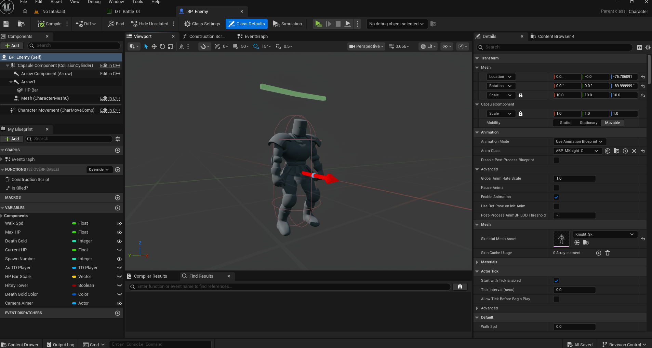Switch to Compiler Results tab

(x=147, y=276)
